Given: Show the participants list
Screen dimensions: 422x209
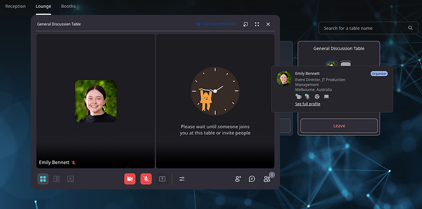Looking at the screenshot, I should pos(267,179).
